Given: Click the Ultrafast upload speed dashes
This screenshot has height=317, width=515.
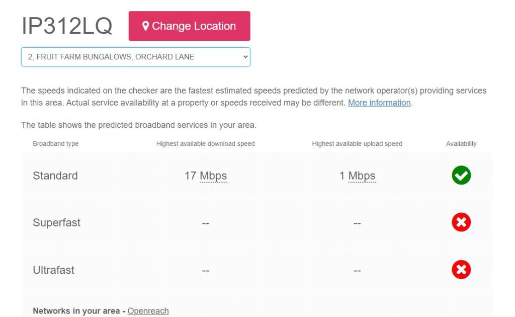Looking at the screenshot, I should 357,270.
